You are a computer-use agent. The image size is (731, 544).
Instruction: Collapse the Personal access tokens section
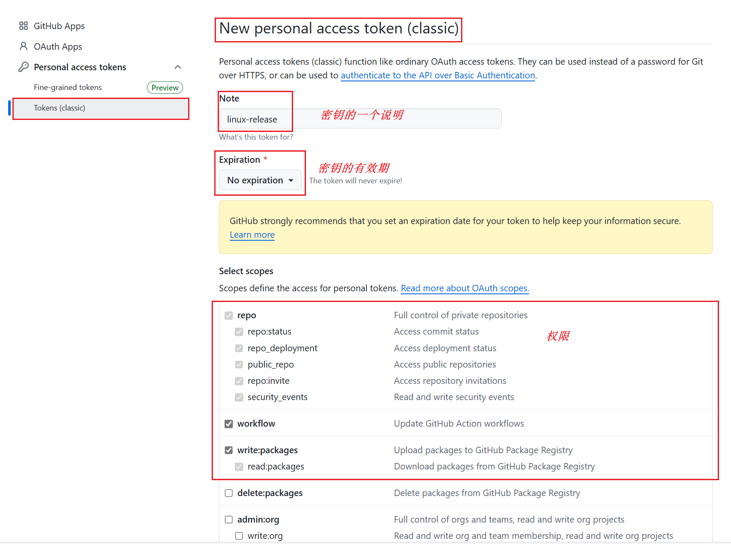pyautogui.click(x=178, y=67)
